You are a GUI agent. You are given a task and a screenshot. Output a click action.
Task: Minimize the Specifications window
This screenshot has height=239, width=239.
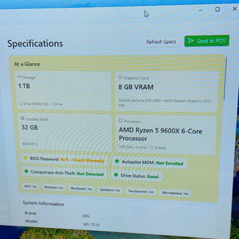point(201,10)
